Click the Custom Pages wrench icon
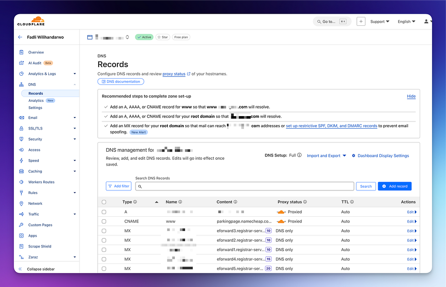The image size is (446, 287). click(x=21, y=225)
